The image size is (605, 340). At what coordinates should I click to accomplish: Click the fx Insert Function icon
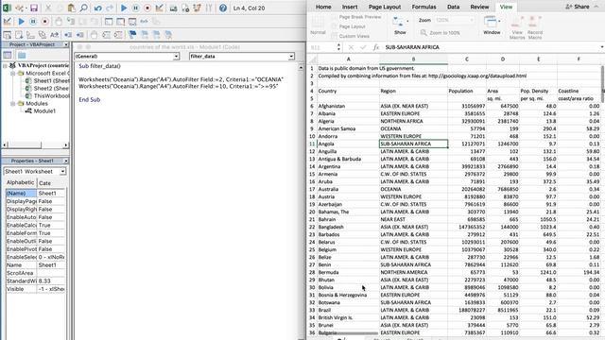pyautogui.click(x=376, y=47)
